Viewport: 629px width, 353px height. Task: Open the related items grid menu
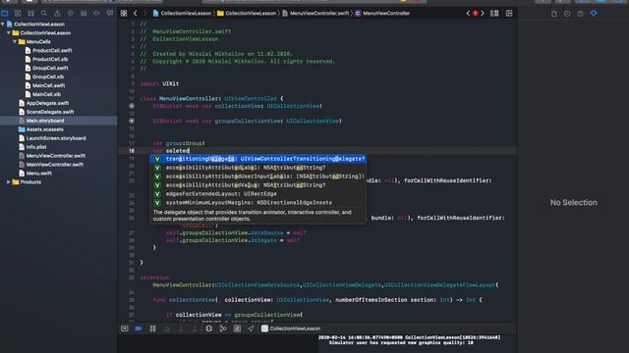coord(124,13)
